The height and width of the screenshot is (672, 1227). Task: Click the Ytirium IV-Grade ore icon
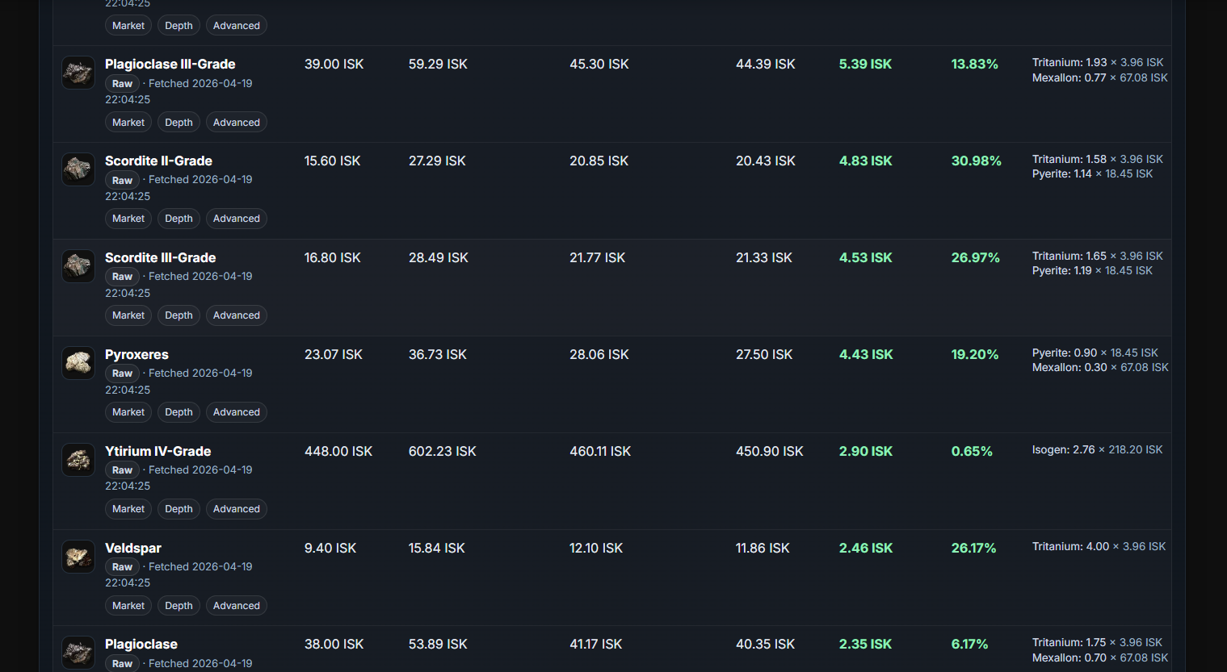[78, 460]
